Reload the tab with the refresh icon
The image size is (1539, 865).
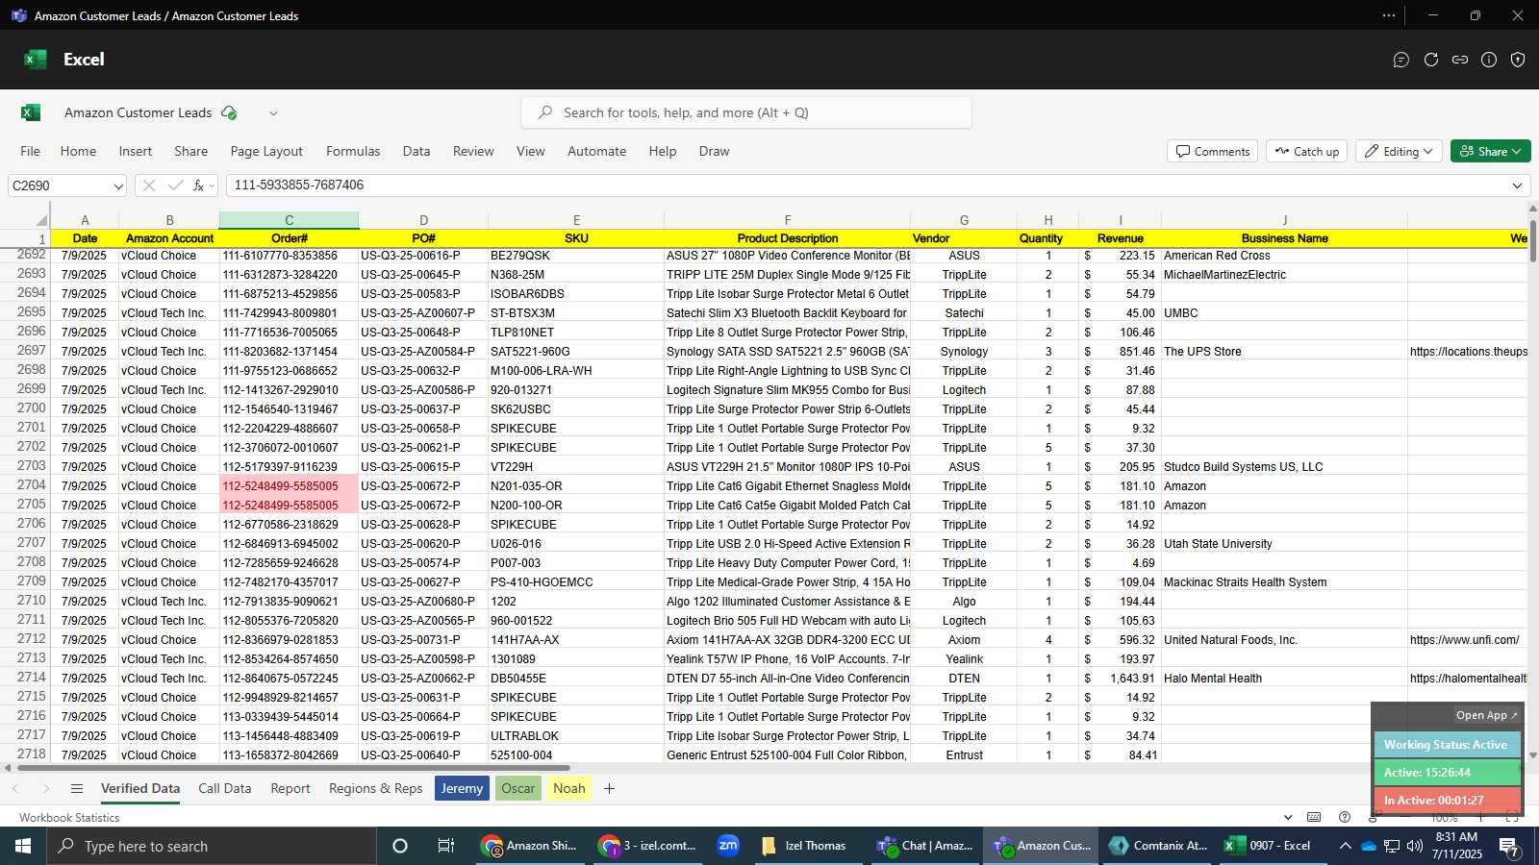(x=1431, y=60)
